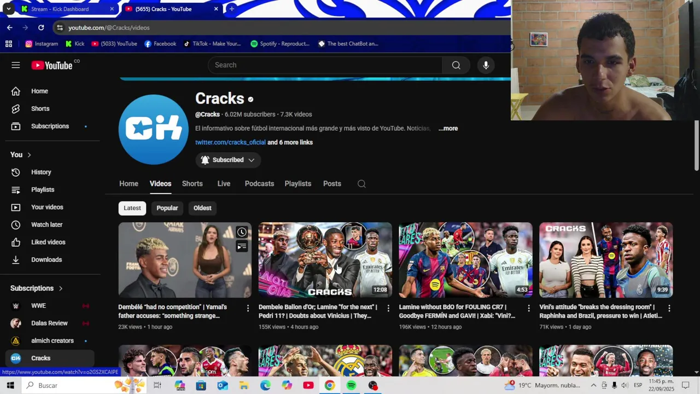Play the Lamine without BdO thumbnail
The width and height of the screenshot is (700, 394).
coord(465,260)
